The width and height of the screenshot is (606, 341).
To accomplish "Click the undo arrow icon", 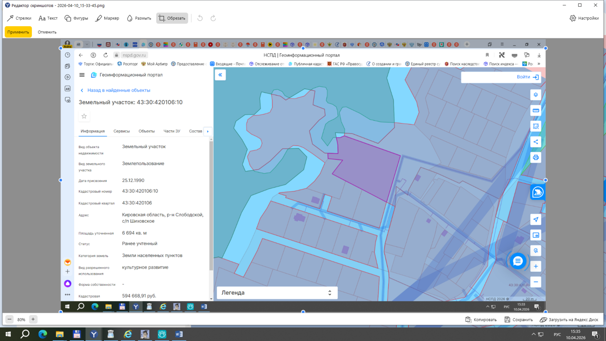I will click(200, 18).
